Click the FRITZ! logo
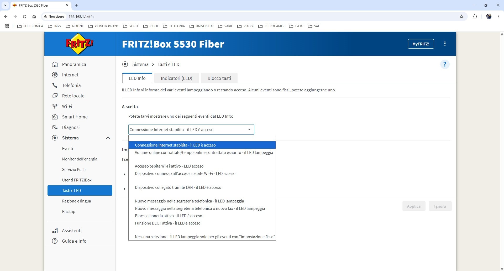Viewport: 504px width, 271px height. 80,44
